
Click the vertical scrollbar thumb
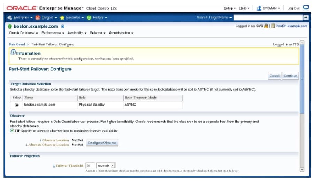302,79
